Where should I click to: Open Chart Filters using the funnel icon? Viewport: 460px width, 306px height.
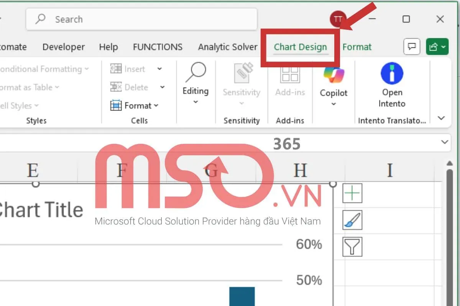point(352,246)
